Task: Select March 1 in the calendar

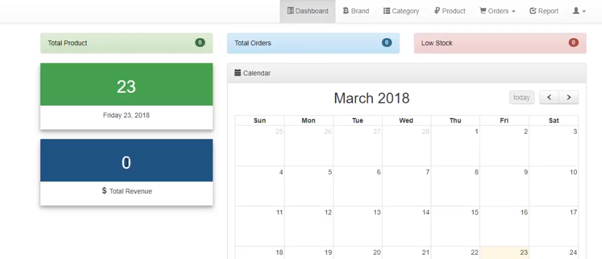Action: (455, 146)
